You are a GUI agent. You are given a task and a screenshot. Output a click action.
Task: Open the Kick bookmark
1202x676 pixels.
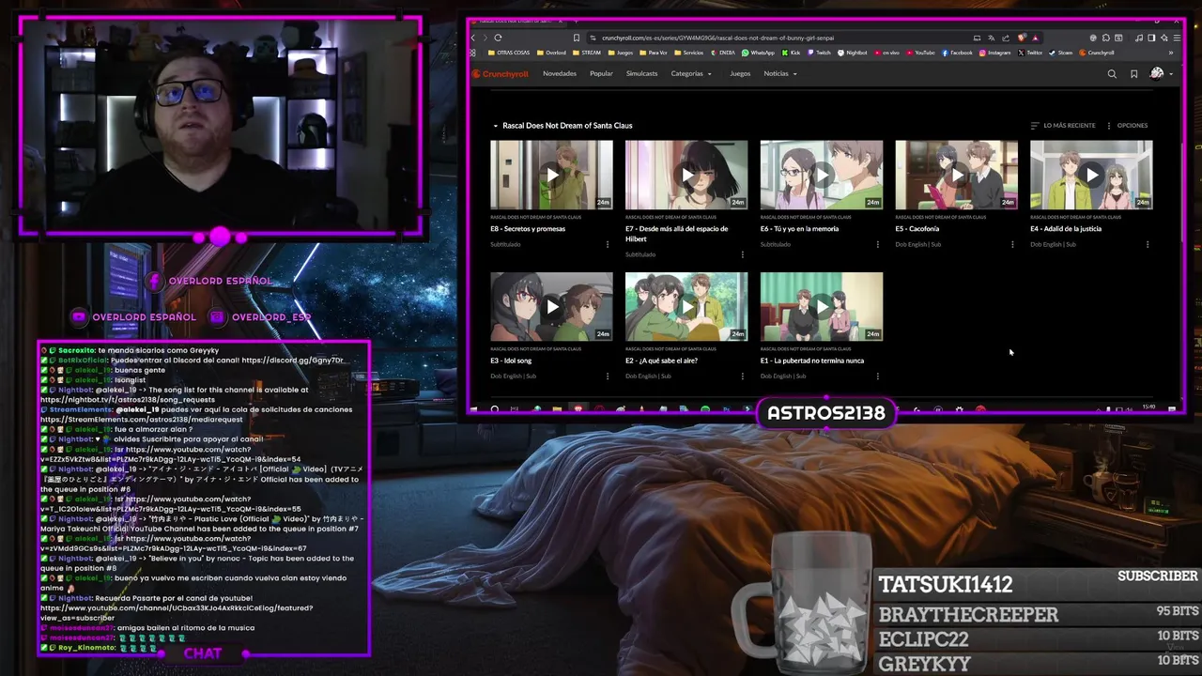click(x=791, y=53)
